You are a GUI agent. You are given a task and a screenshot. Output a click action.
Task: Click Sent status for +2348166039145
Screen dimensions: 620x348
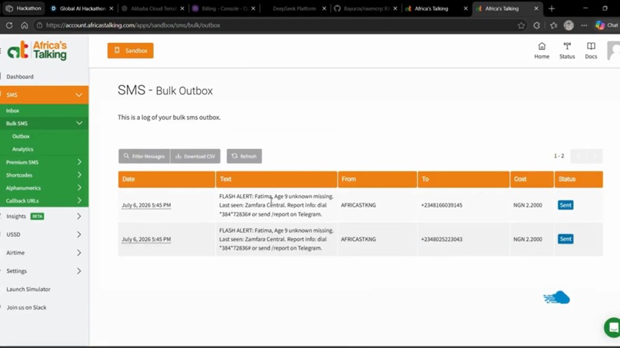click(565, 205)
